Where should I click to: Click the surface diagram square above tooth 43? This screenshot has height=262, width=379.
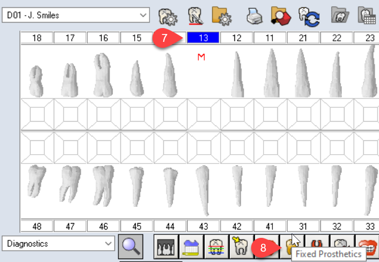[x=204, y=148]
